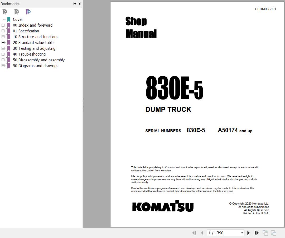Open the 40 Troubleshooting section

tap(29, 54)
